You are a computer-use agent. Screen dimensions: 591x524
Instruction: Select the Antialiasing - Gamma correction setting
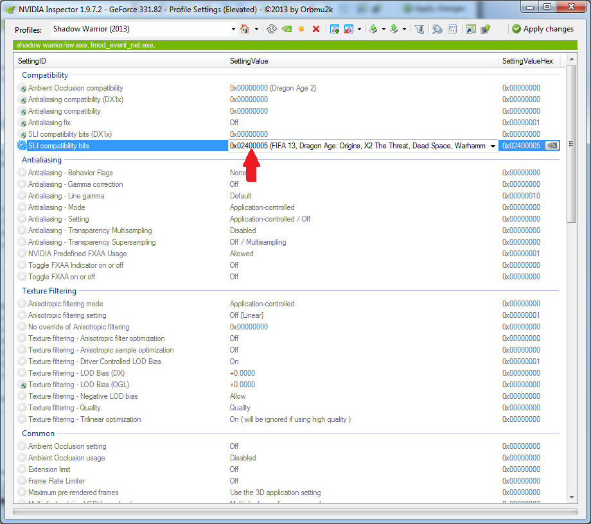(x=75, y=184)
